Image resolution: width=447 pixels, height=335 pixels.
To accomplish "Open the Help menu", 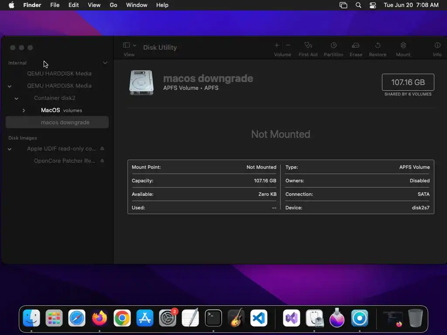I will [x=162, y=5].
